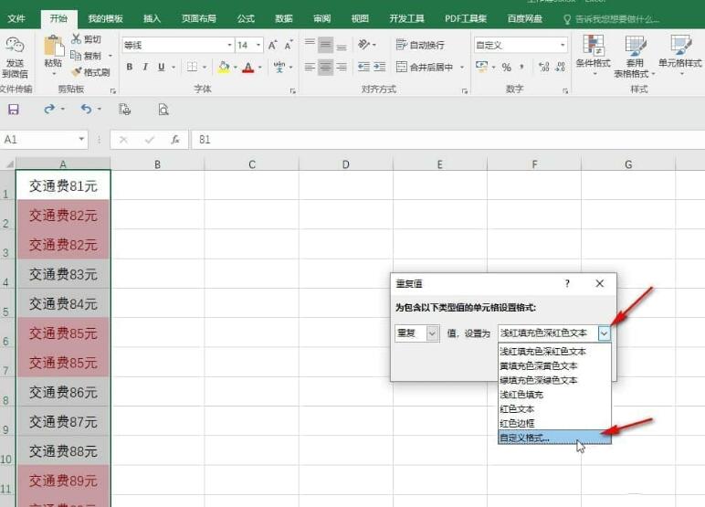
Task: Expand the format style dropdown in dialog
Action: click(604, 333)
